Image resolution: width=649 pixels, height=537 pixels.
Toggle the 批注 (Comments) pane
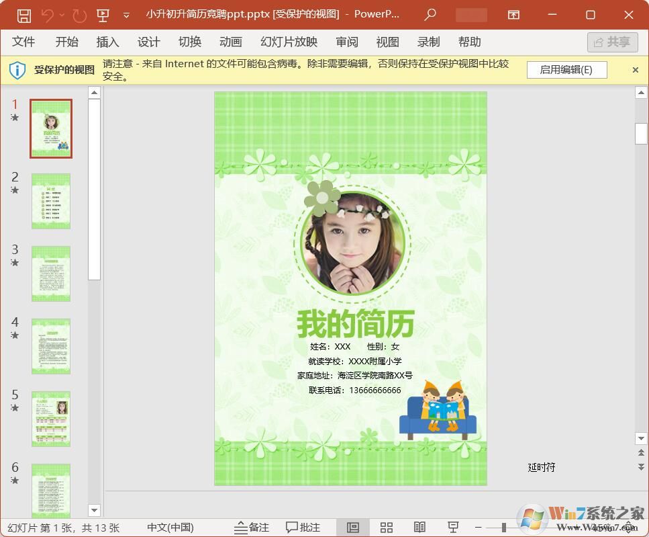303,527
